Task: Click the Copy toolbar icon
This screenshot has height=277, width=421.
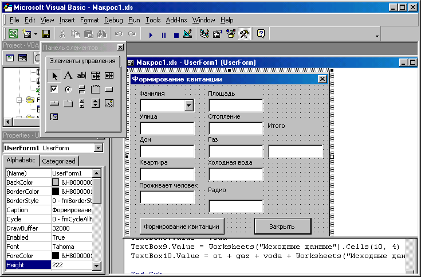Action: pyautogui.click(x=76, y=34)
